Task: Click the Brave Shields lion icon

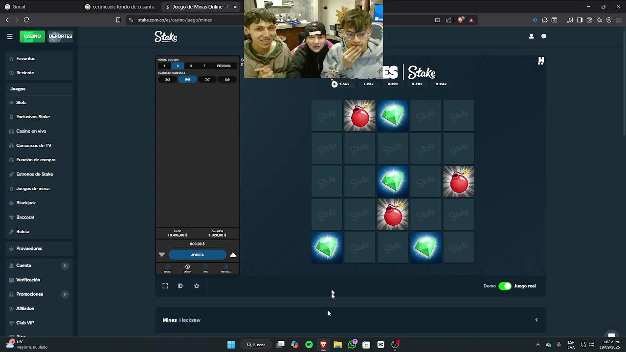Action: point(461,20)
